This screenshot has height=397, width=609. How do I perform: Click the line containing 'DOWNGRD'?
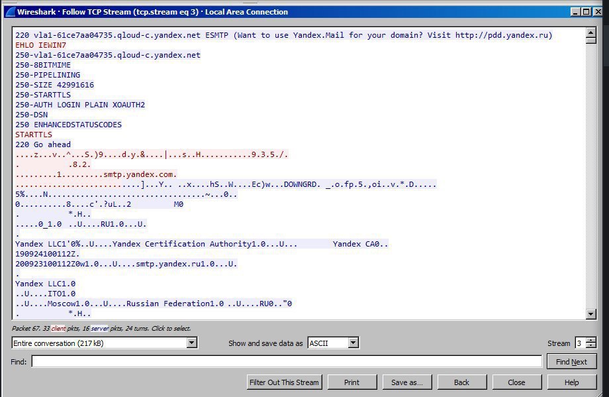point(226,184)
